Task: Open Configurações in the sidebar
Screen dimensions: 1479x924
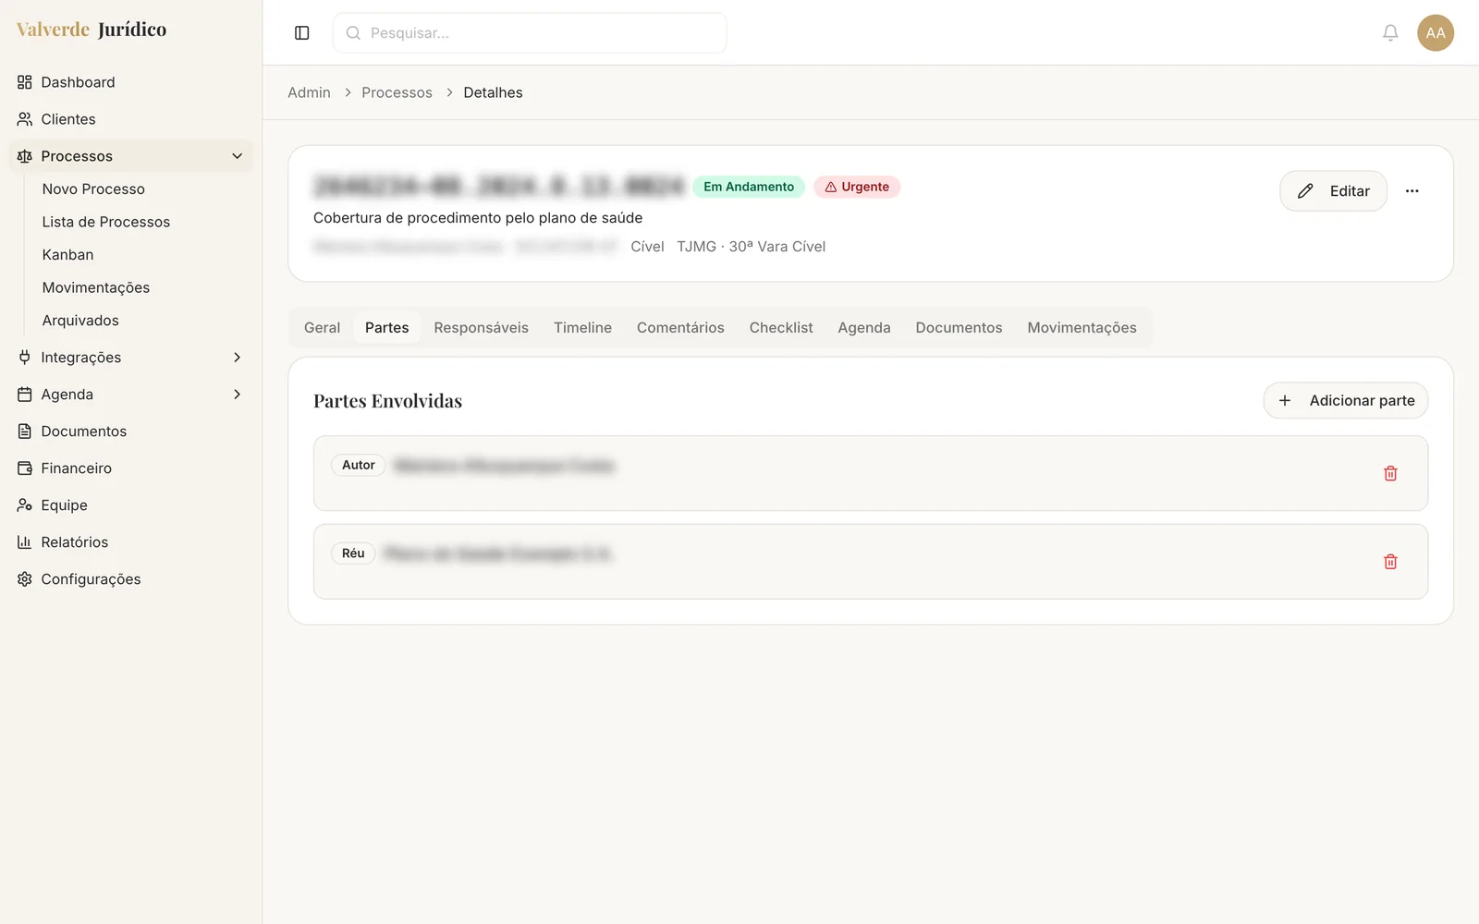Action: click(x=130, y=579)
